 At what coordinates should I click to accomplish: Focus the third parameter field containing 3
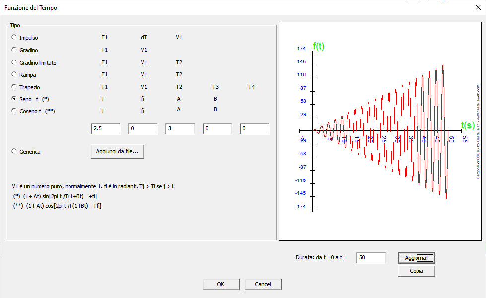tap(180, 129)
